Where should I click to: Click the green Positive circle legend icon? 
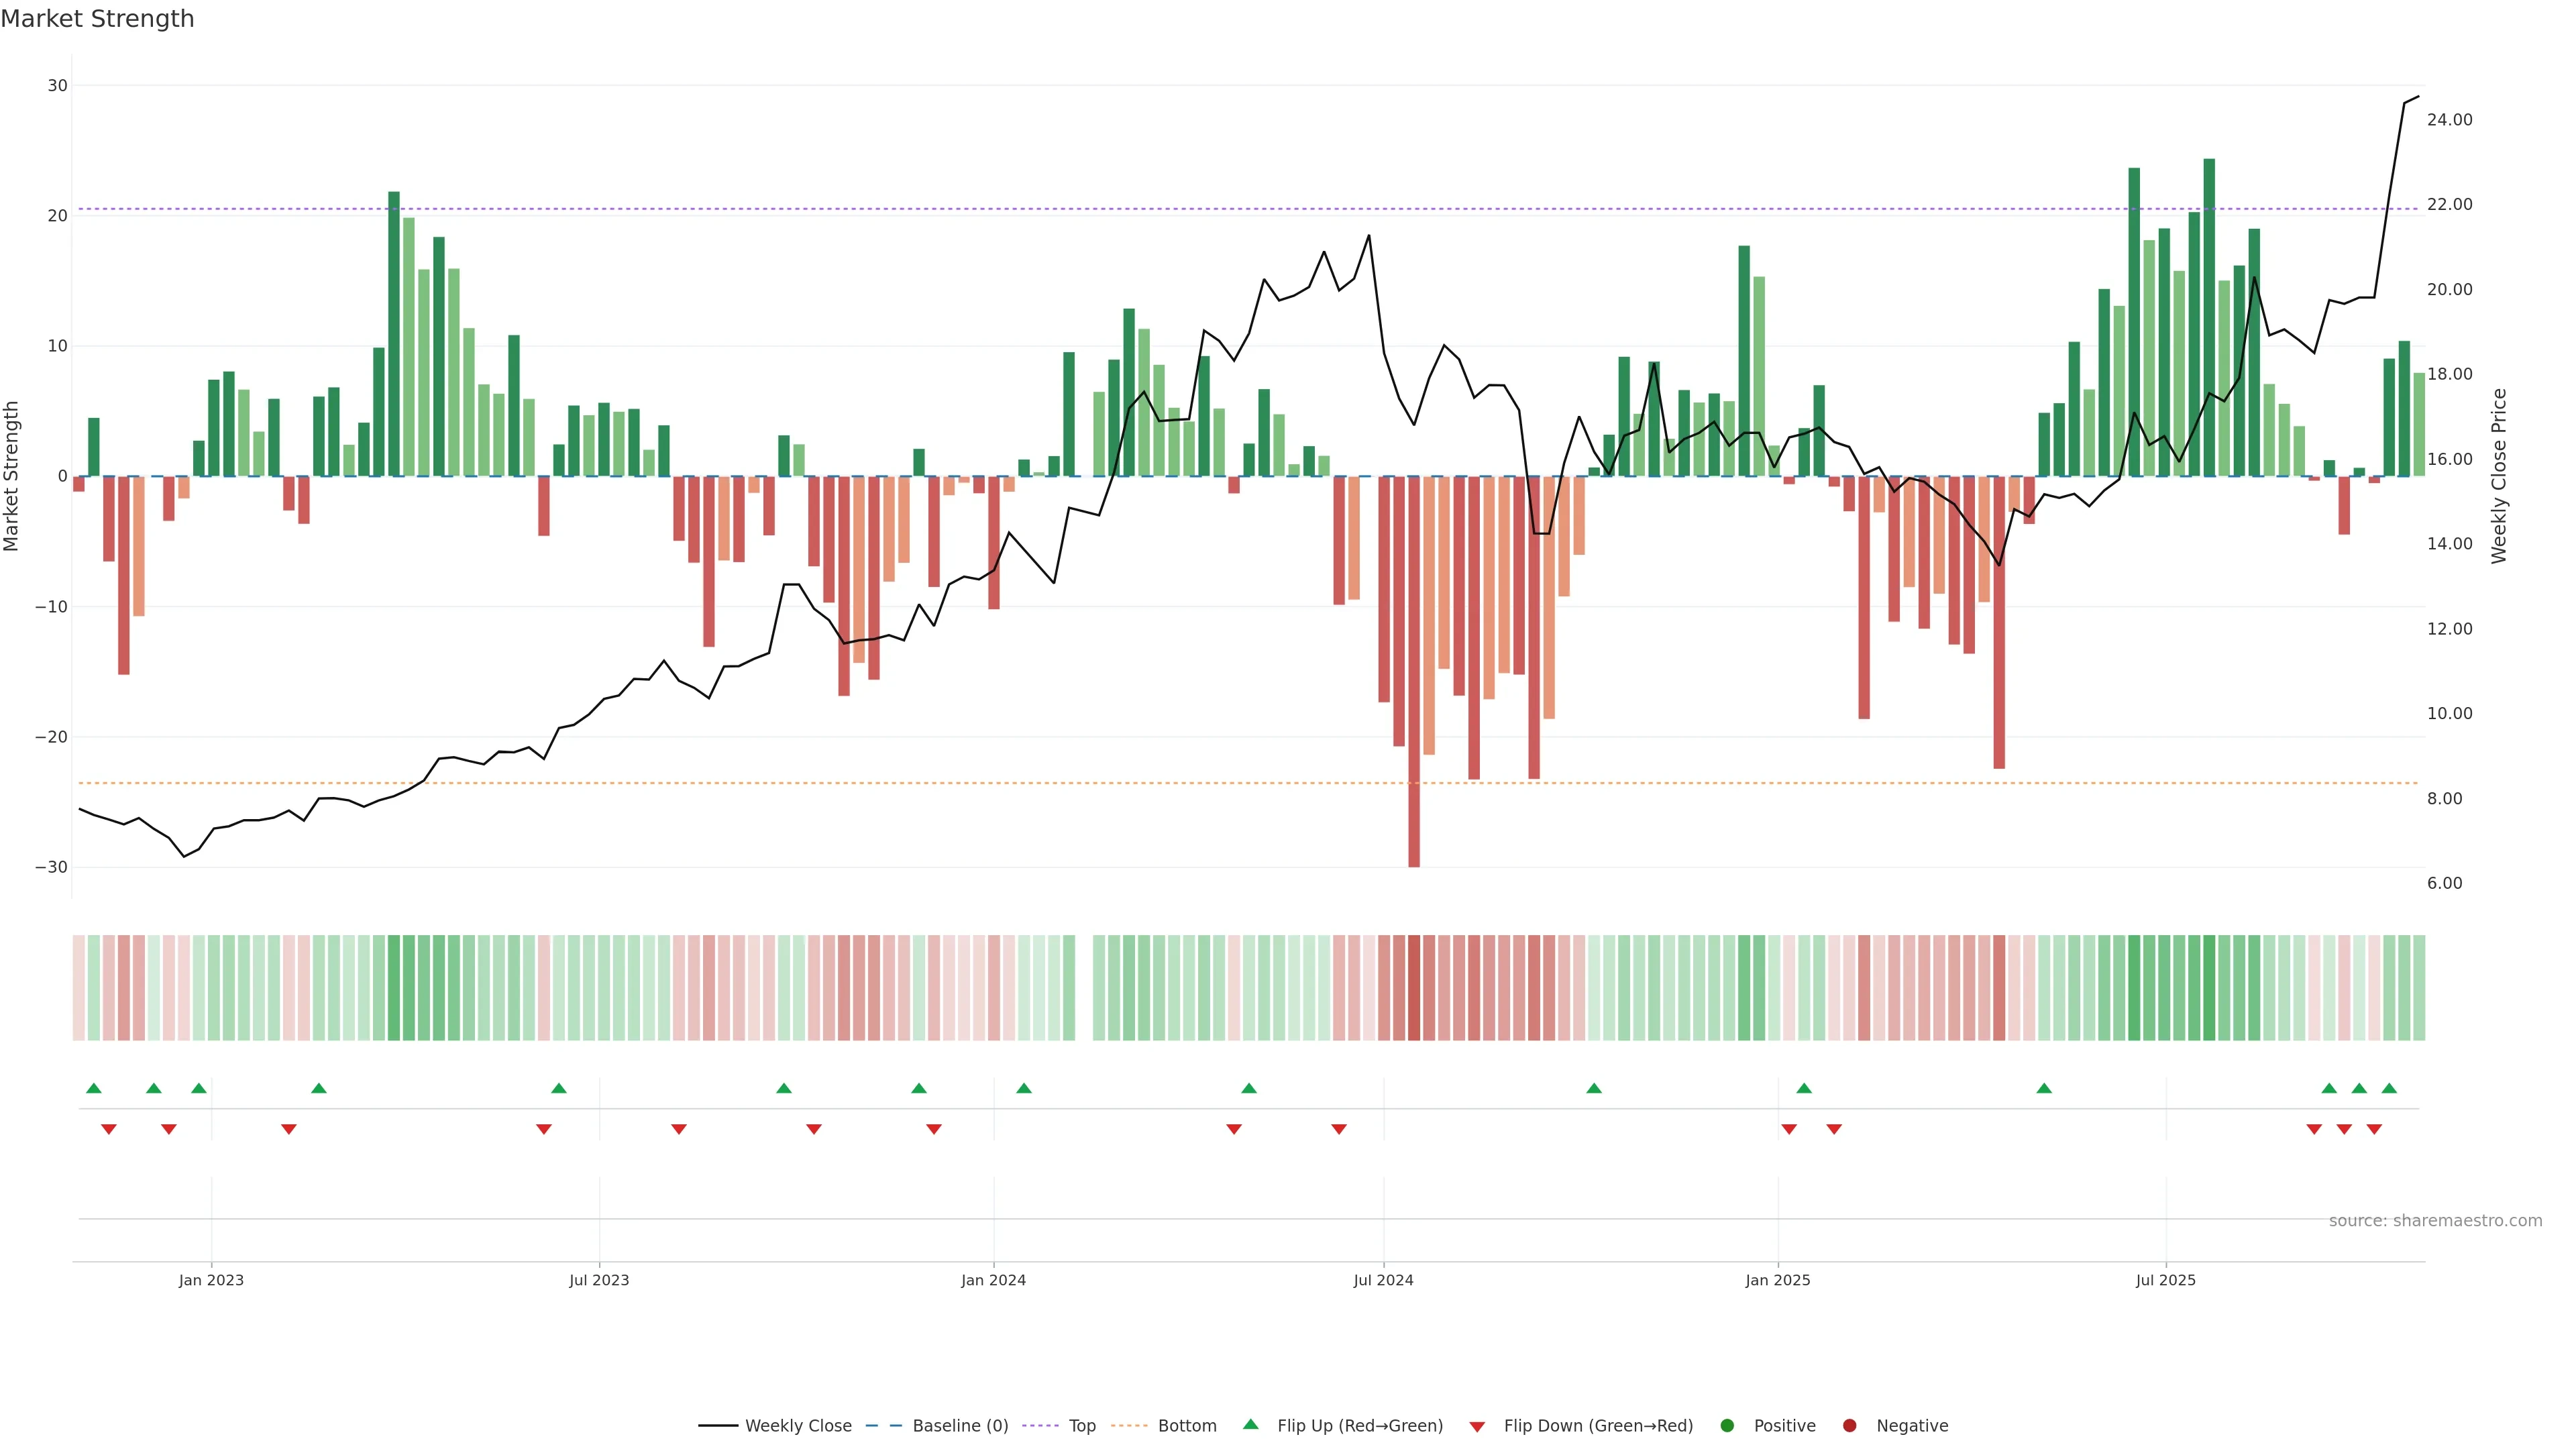tap(1727, 1426)
